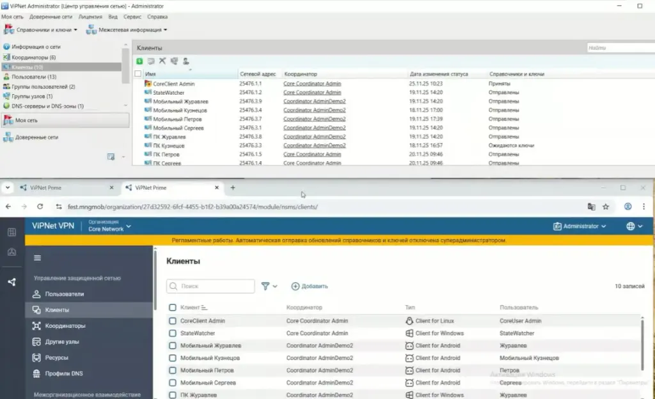The image size is (655, 399).
Task: Click the panel configuration icon below Доверенные сети
Action: (111, 157)
